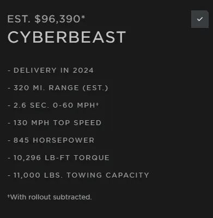
Task: Click the TOWING CAPACITY text
Action: pos(108,175)
